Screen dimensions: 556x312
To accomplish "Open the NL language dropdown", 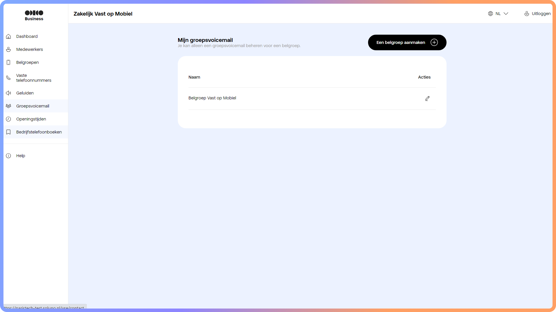I will [x=498, y=14].
